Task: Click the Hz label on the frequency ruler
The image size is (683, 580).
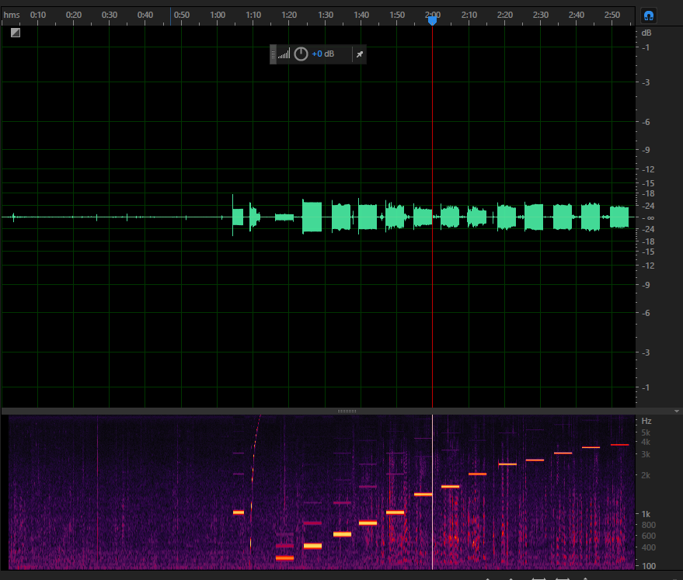Action: [x=646, y=421]
